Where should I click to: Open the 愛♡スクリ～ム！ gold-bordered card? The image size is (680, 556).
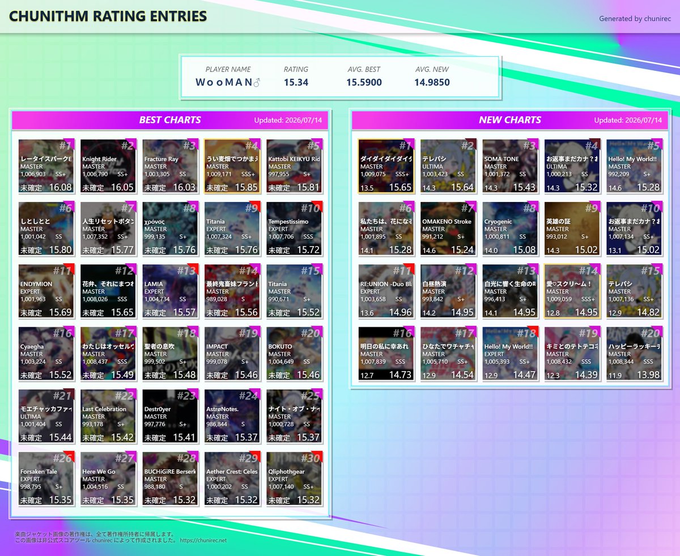572,292
